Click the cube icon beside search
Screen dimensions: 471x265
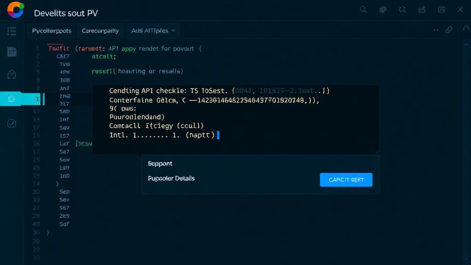tap(383, 9)
